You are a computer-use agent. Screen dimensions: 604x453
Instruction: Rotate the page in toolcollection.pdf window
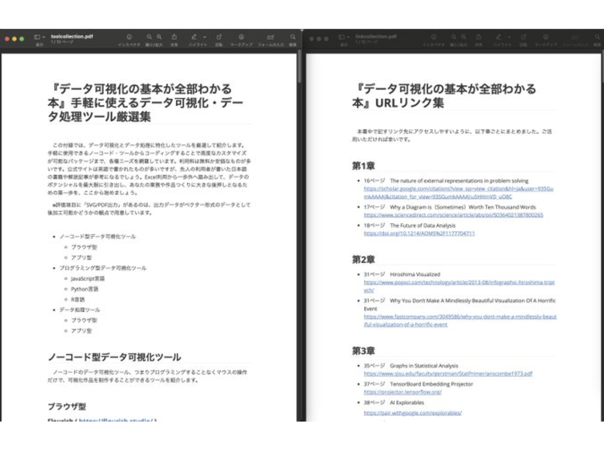coord(219,37)
